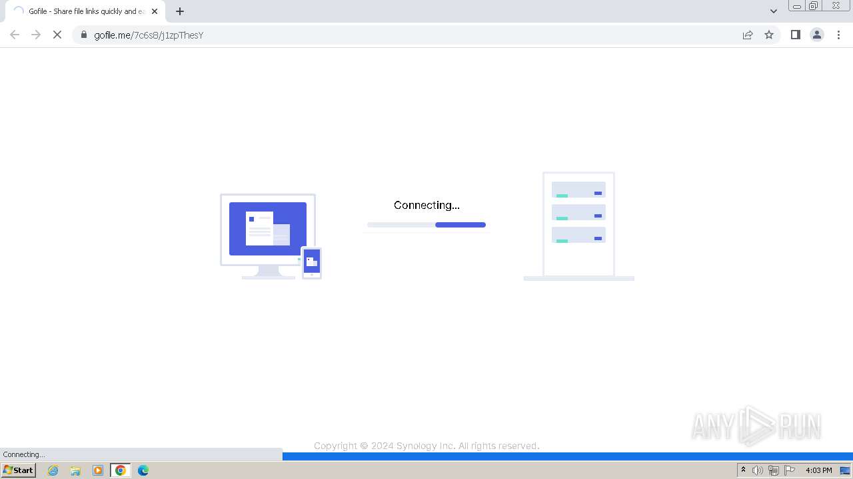The width and height of the screenshot is (853, 479).
Task: Select Chrome in the taskbar
Action: point(121,470)
